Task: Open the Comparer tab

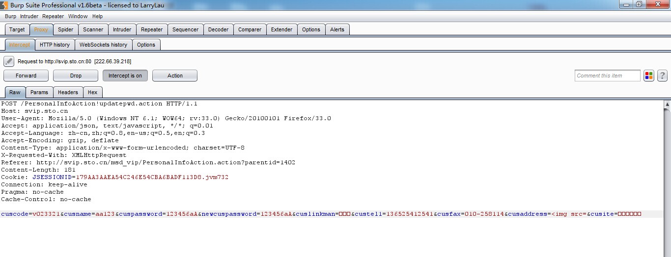Action: (x=250, y=29)
